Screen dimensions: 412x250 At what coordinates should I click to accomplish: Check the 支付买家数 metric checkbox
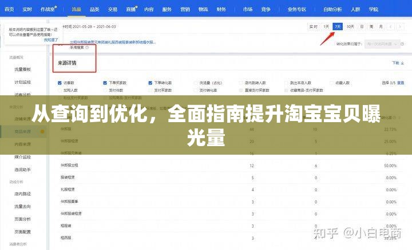pos(150,90)
